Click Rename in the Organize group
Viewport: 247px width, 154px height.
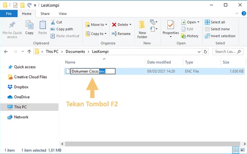(x=121, y=34)
